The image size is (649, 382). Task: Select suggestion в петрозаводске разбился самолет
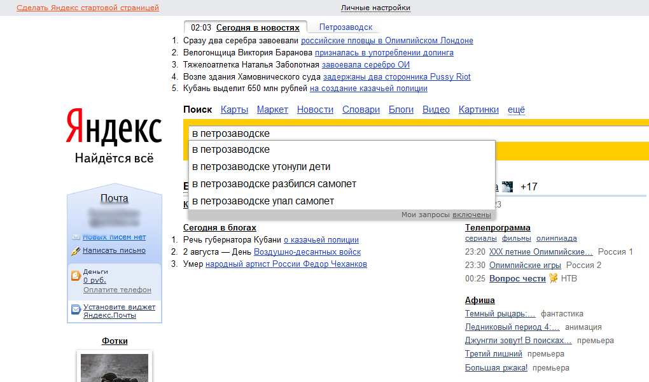pos(342,184)
